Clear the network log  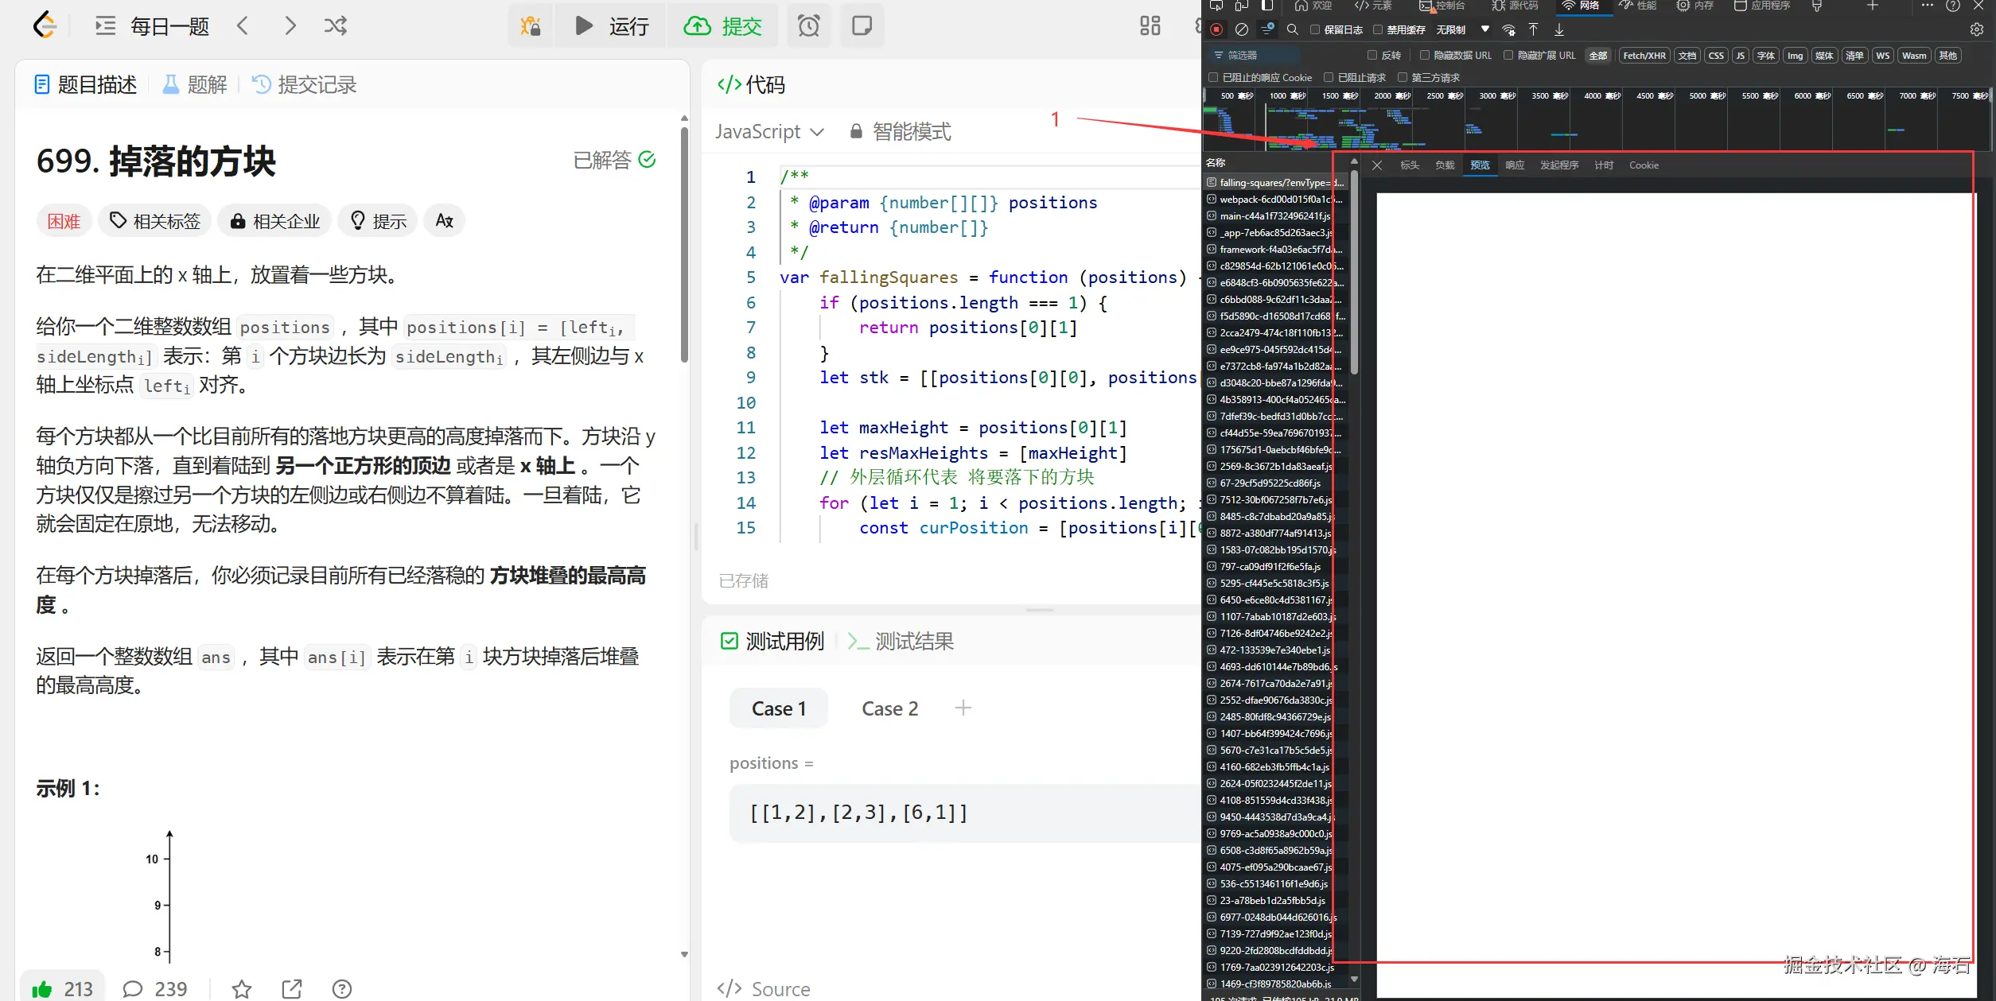[1241, 29]
